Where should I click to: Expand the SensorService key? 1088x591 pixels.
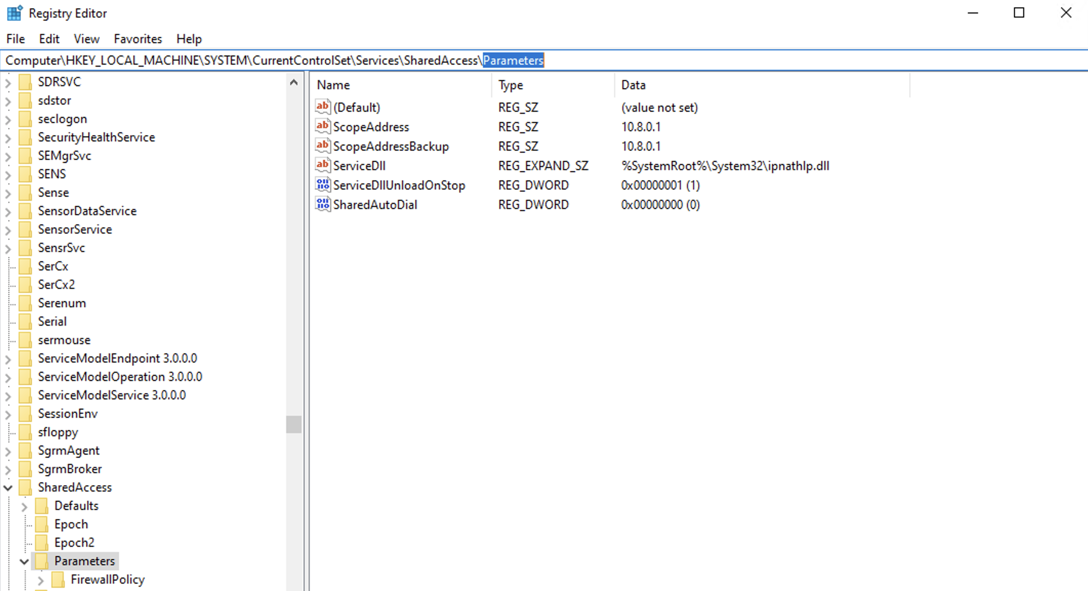click(x=8, y=230)
